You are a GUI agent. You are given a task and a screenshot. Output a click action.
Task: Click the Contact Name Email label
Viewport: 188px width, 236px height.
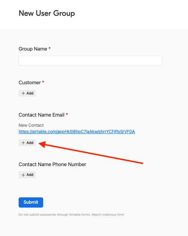click(41, 115)
